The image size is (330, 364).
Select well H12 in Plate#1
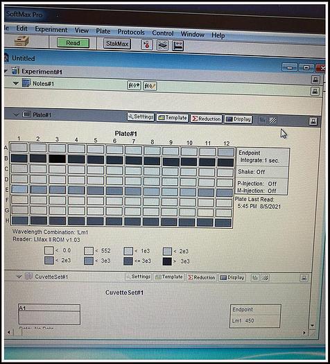tap(223, 223)
